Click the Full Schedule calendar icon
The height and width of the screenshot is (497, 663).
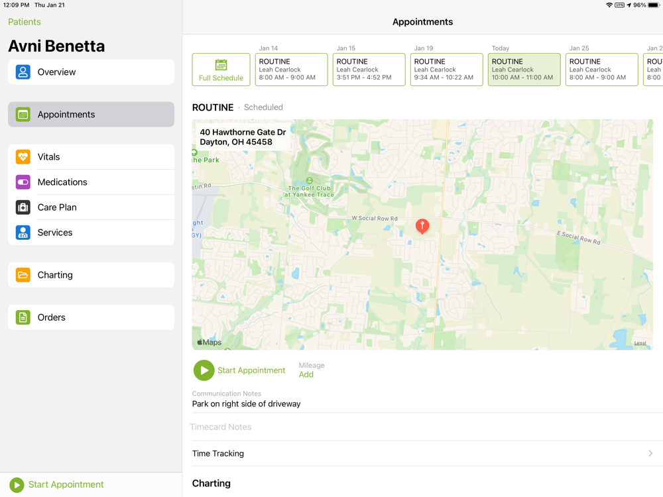click(x=221, y=65)
